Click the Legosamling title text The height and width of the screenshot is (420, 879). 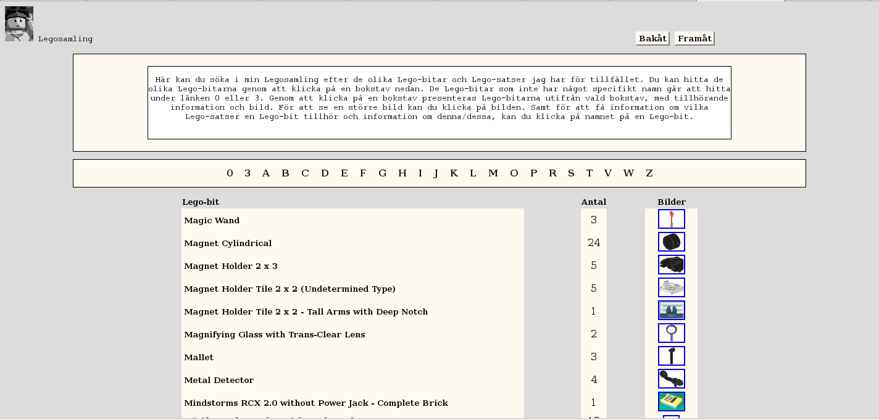coord(65,39)
